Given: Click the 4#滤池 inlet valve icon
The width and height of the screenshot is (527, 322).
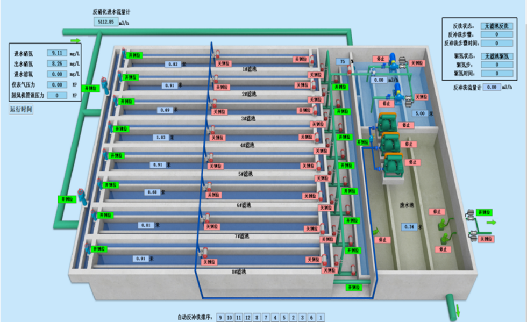Looking at the screenshot, I should tap(110, 127).
